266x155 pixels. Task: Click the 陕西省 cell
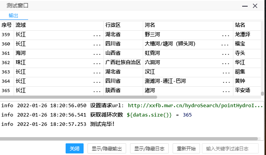pyautogui.click(x=113, y=91)
